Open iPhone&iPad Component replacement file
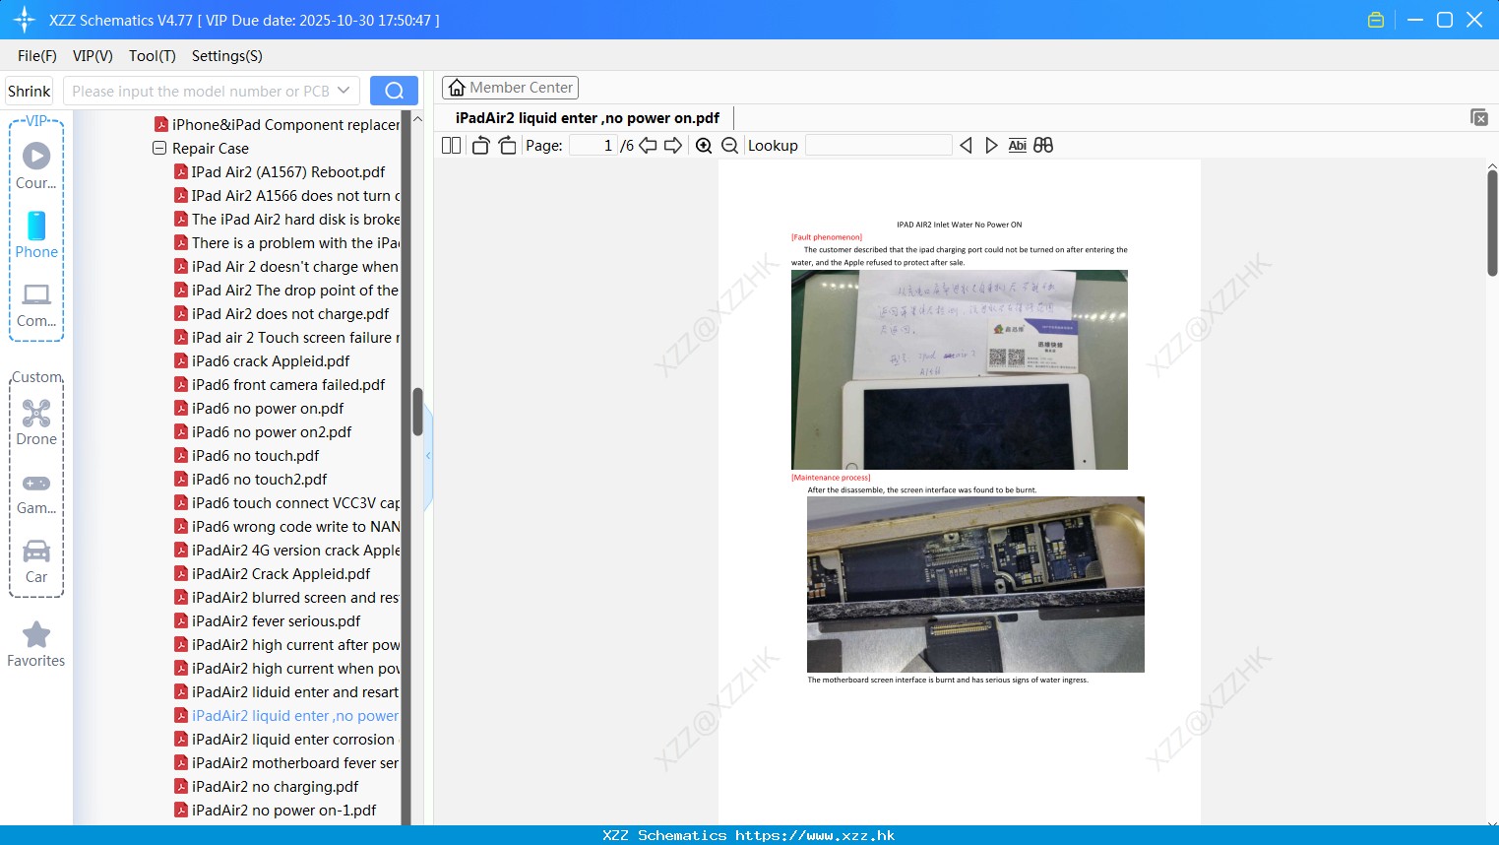 (x=278, y=125)
